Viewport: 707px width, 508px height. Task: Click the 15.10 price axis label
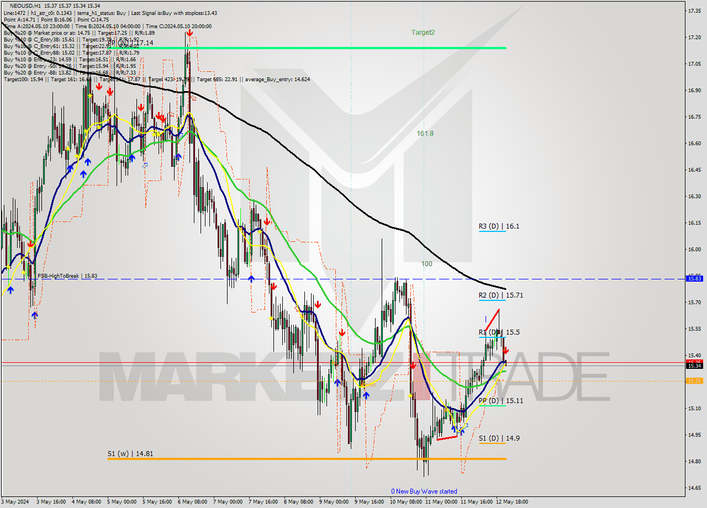pyautogui.click(x=694, y=408)
